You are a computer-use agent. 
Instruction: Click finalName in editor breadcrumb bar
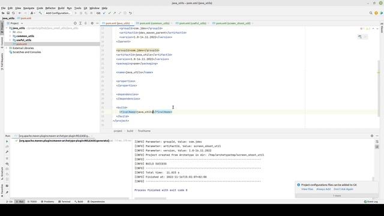(144, 131)
